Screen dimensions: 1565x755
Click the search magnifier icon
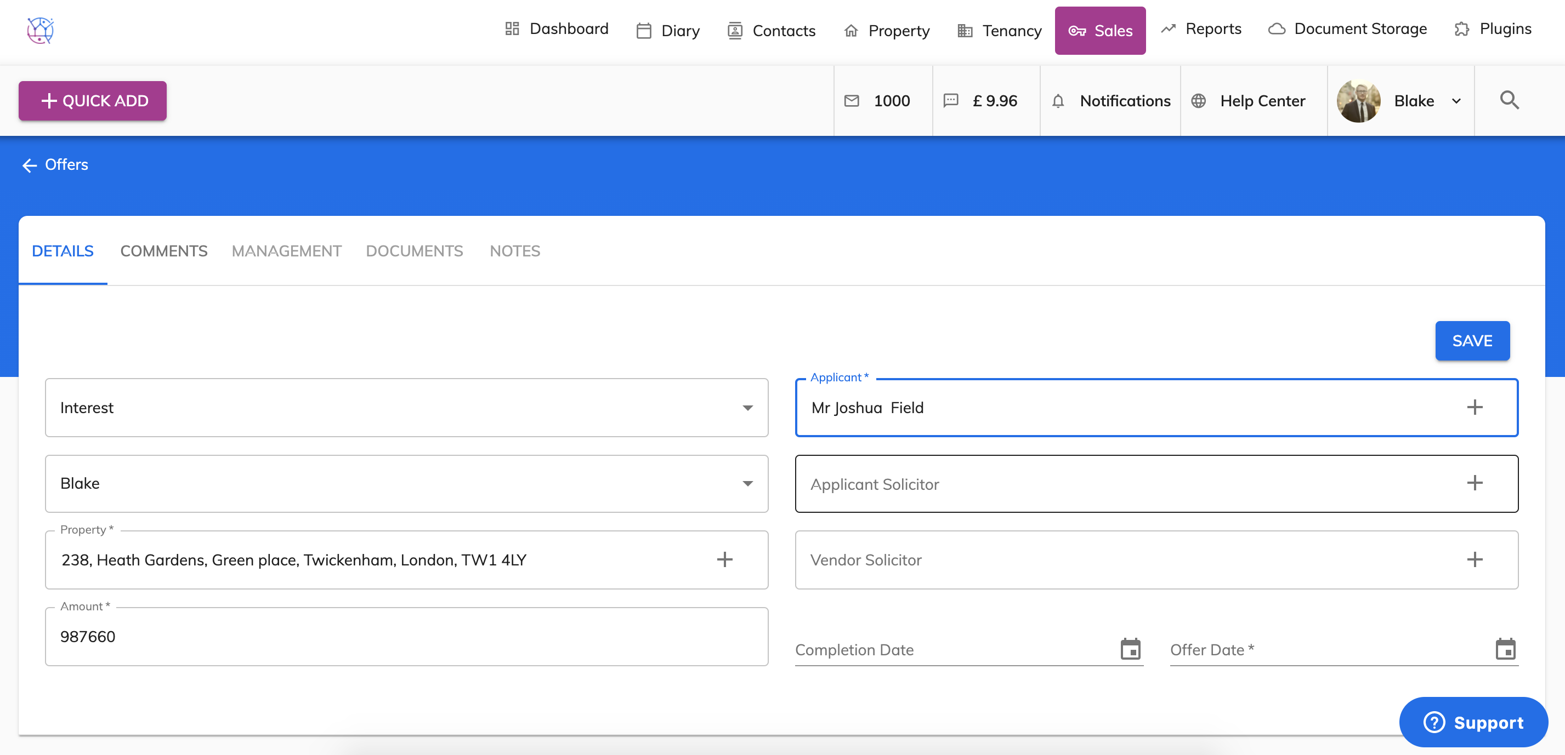tap(1509, 100)
